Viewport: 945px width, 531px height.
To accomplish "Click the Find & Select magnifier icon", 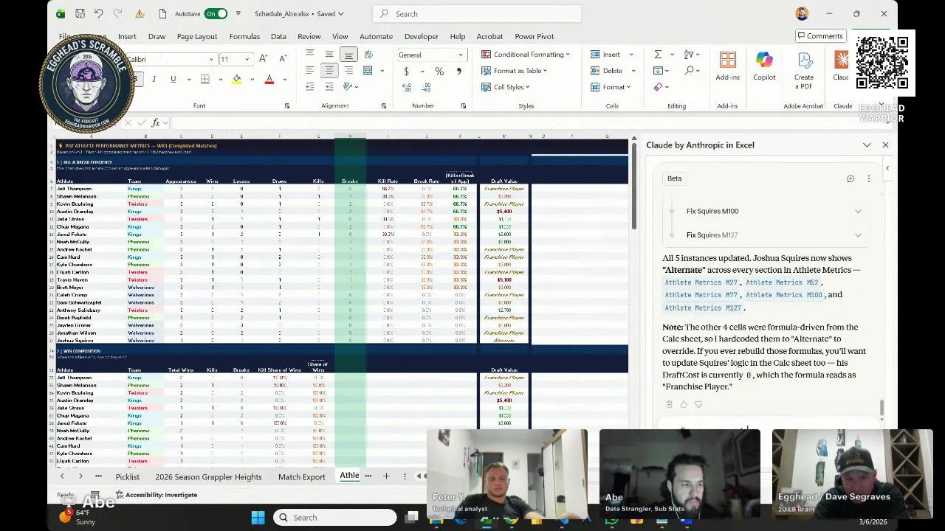I will click(689, 71).
